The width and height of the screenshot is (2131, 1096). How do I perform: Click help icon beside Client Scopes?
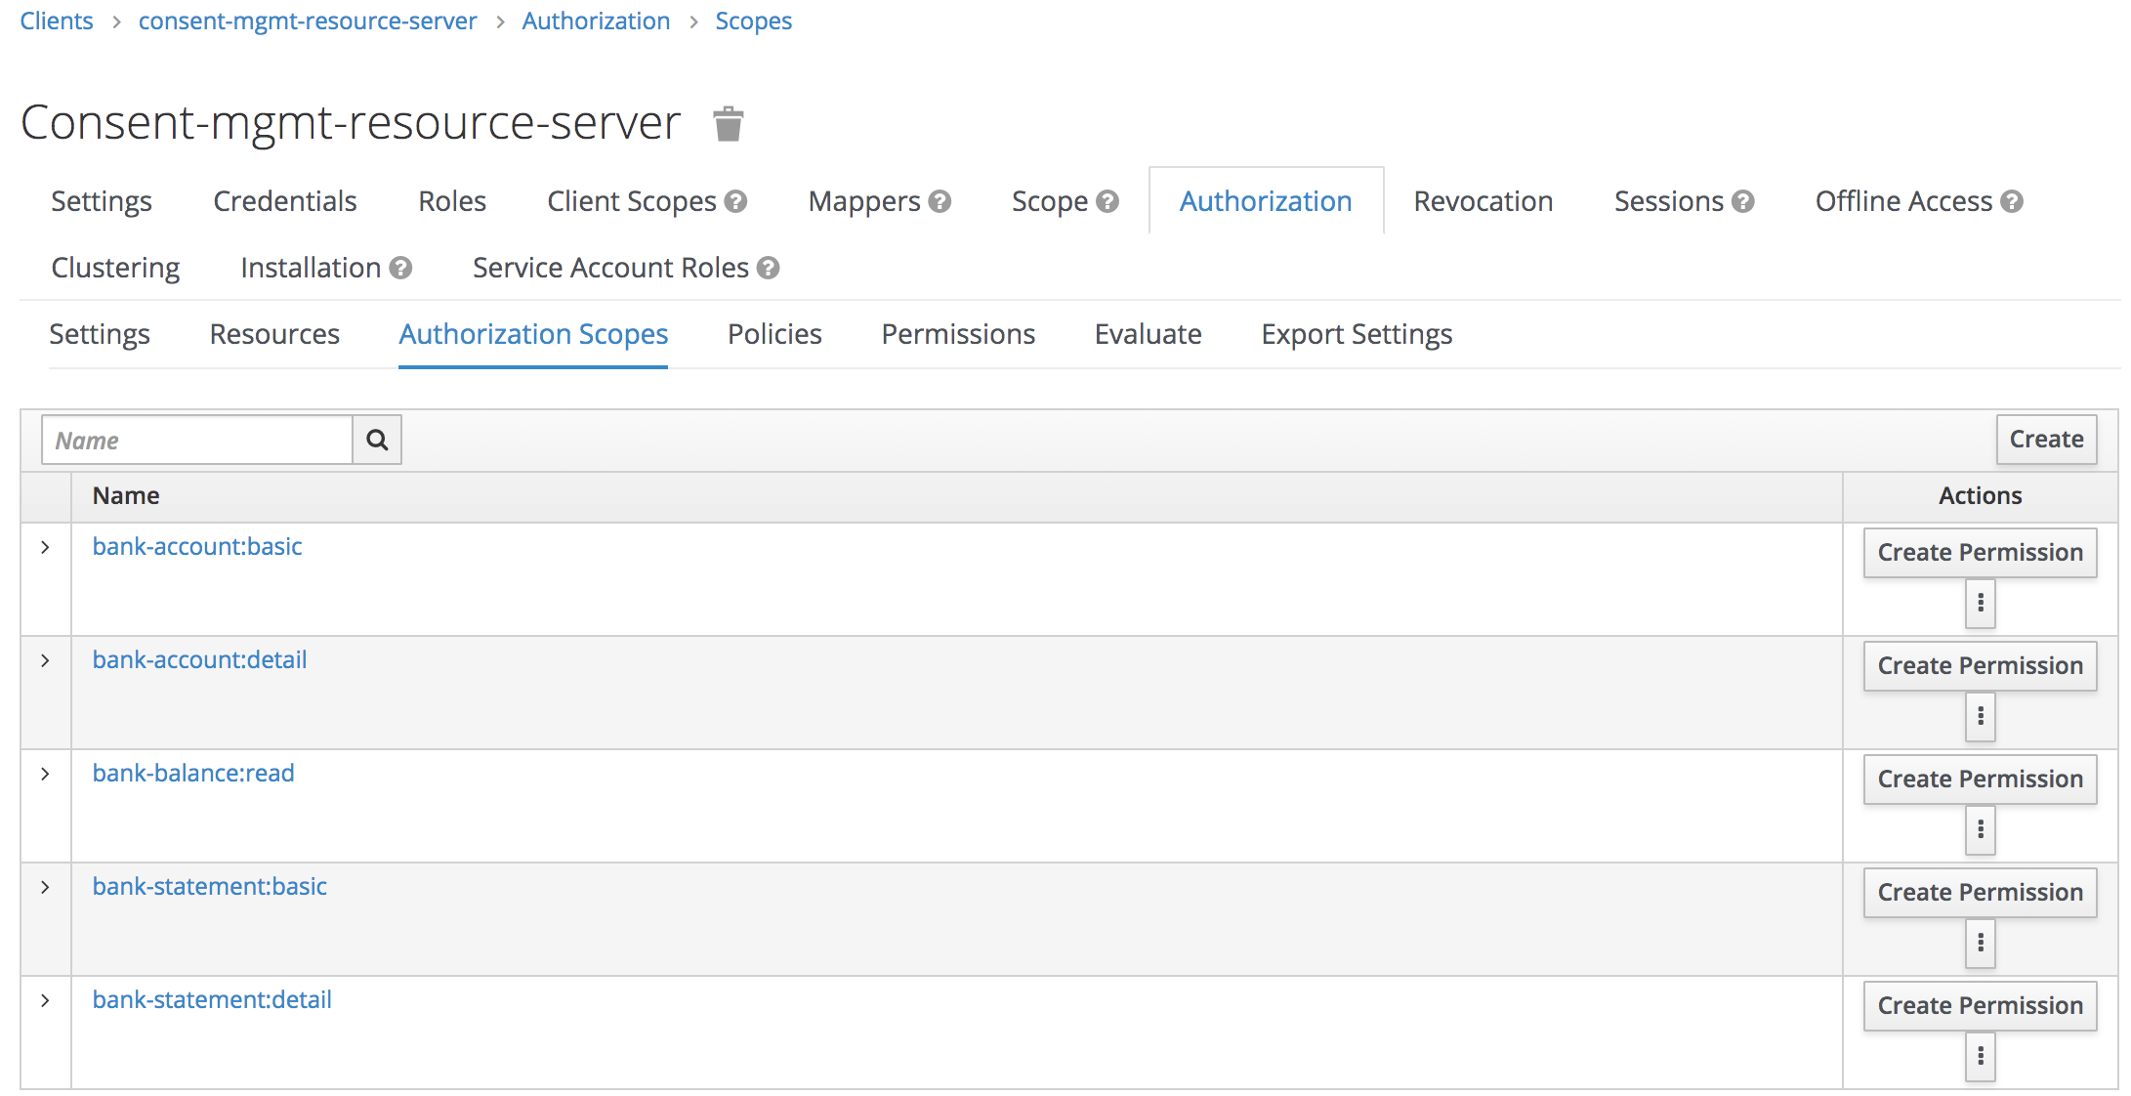click(736, 201)
